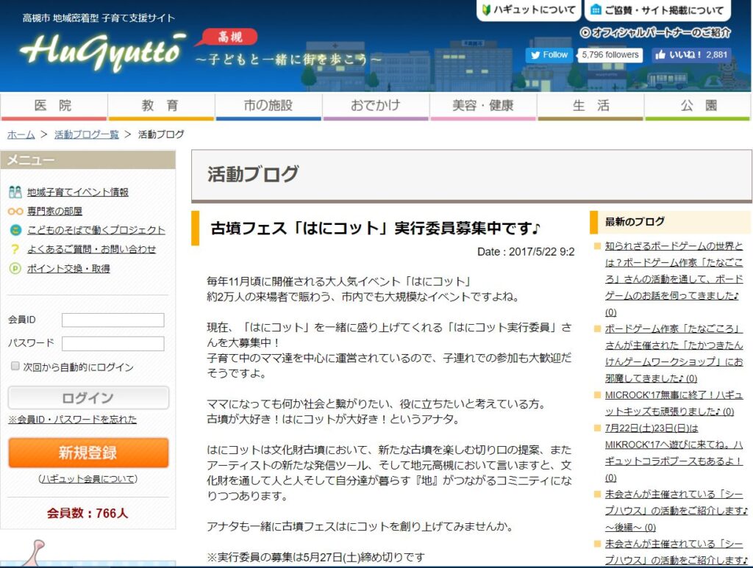Click the Twitter Follow button

click(549, 54)
